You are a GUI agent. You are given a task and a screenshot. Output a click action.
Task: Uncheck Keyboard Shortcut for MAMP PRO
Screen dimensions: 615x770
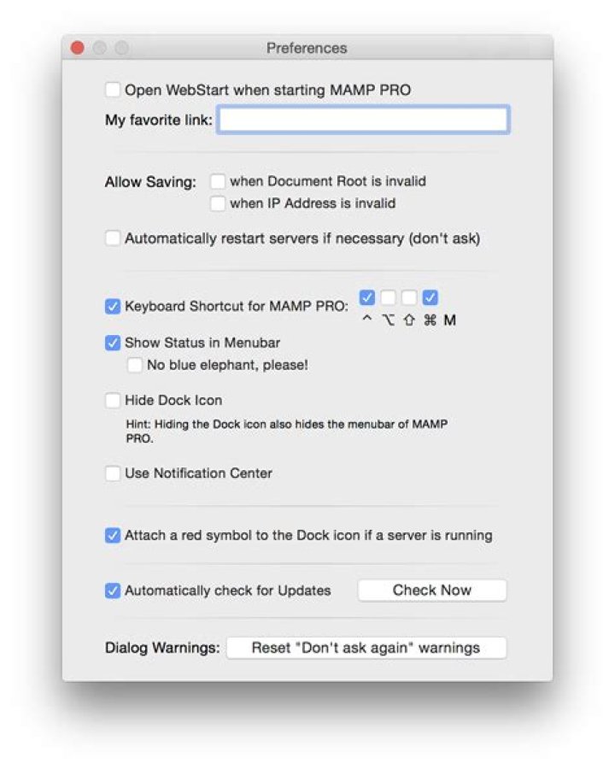click(113, 307)
